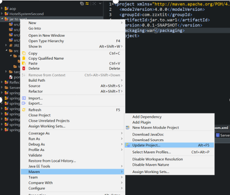This screenshot has height=195, width=230.
Task: Click the Servers view icon
Action: (218, 135)
